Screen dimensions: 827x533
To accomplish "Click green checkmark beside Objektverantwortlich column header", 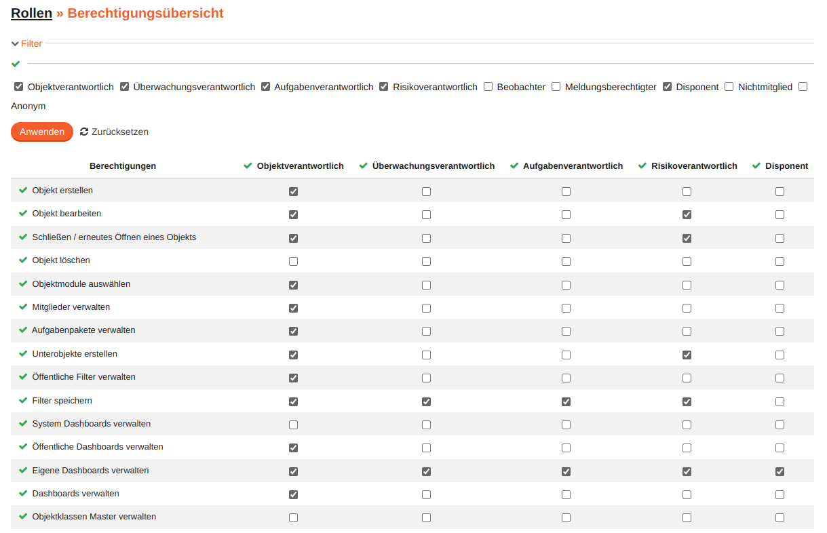I will (x=248, y=166).
